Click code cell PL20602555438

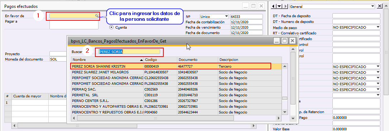(x=160, y=83)
